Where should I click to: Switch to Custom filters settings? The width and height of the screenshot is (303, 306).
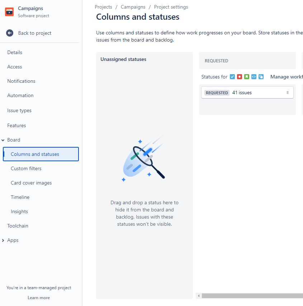pyautogui.click(x=26, y=168)
